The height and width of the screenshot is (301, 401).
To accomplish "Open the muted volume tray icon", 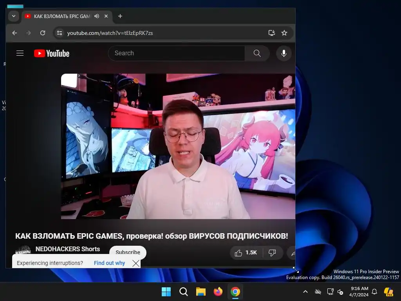I will tap(340, 292).
